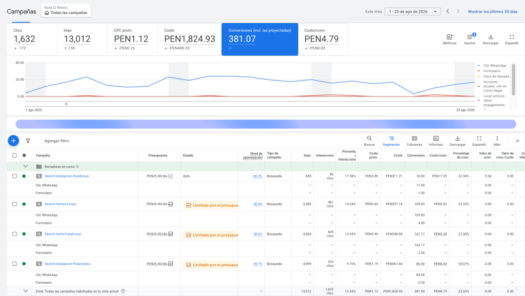Collapse the table toolbar with chevron
The image size is (525, 296).
[517, 141]
